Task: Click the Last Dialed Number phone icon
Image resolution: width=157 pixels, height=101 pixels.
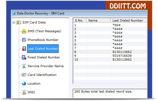Action: point(24,49)
